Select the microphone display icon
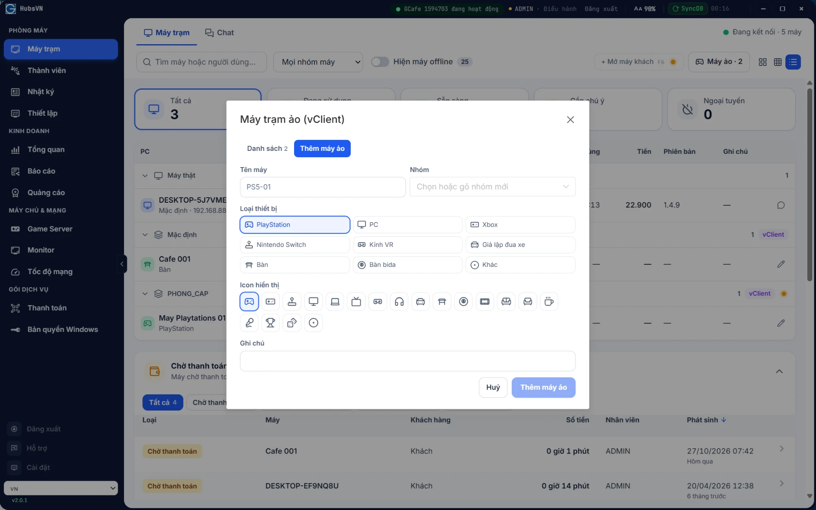816x510 pixels. click(x=249, y=323)
